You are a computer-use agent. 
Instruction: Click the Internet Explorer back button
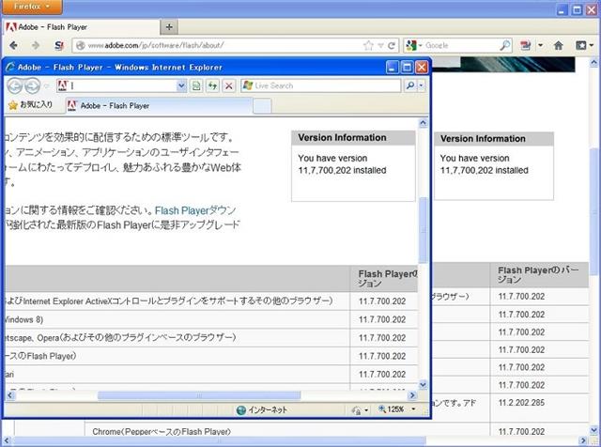[15, 85]
